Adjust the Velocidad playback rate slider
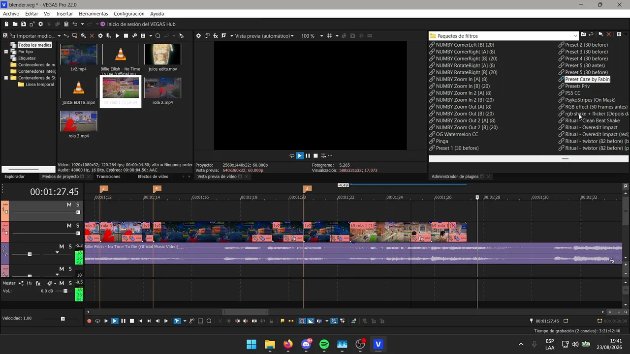 63,319
